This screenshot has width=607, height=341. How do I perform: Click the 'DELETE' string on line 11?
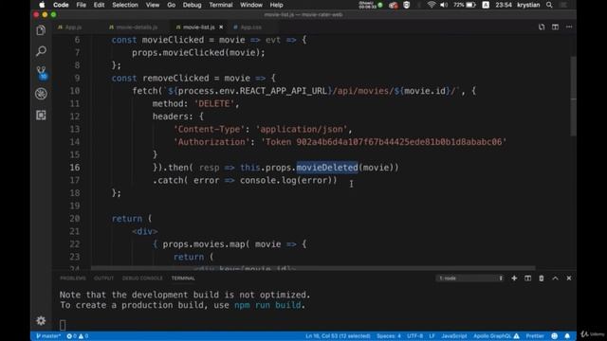[214, 103]
